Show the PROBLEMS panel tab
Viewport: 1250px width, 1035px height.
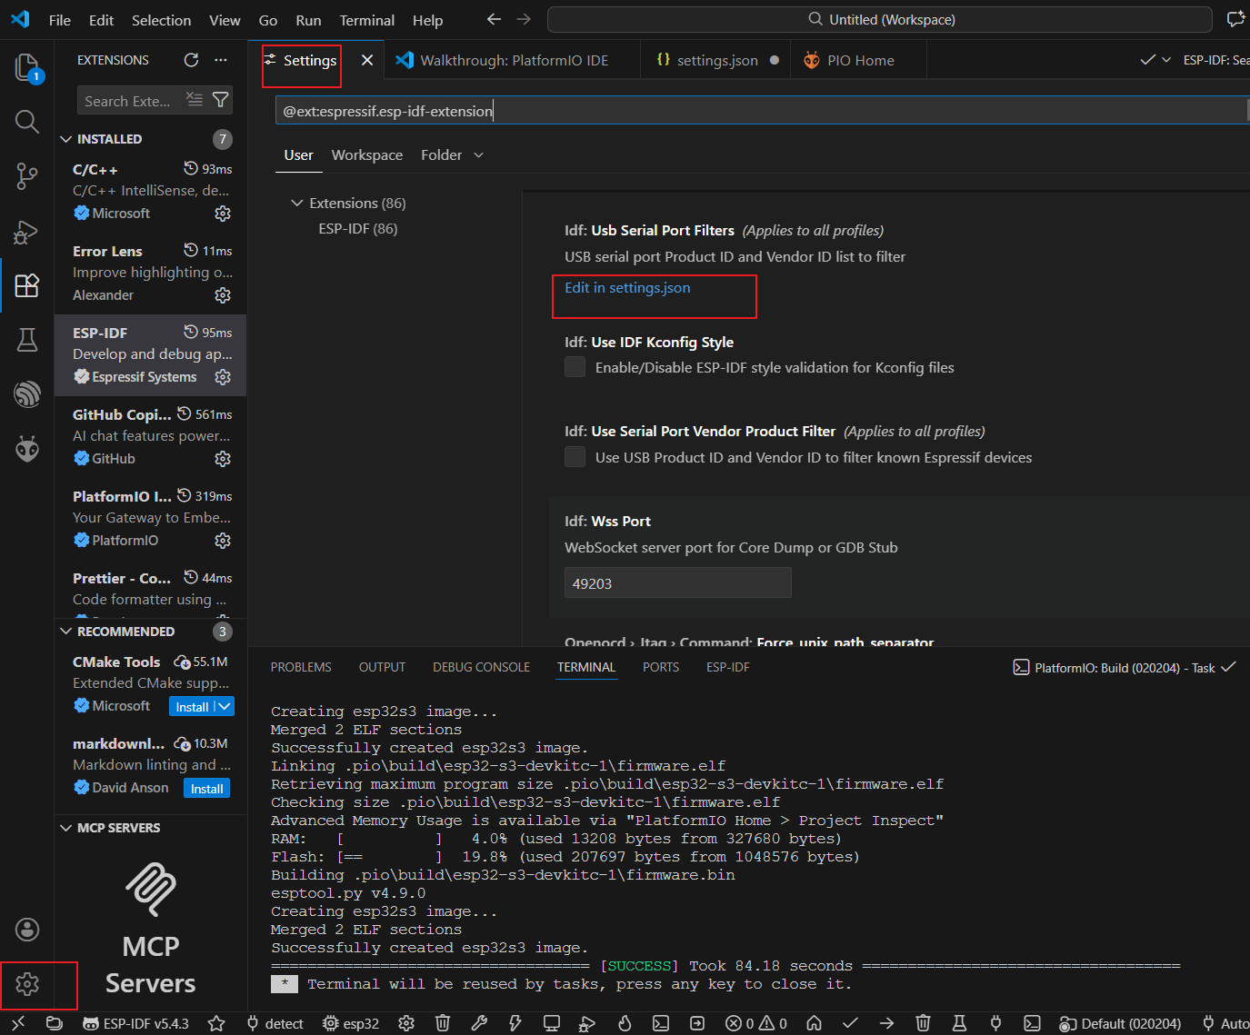pos(301,667)
